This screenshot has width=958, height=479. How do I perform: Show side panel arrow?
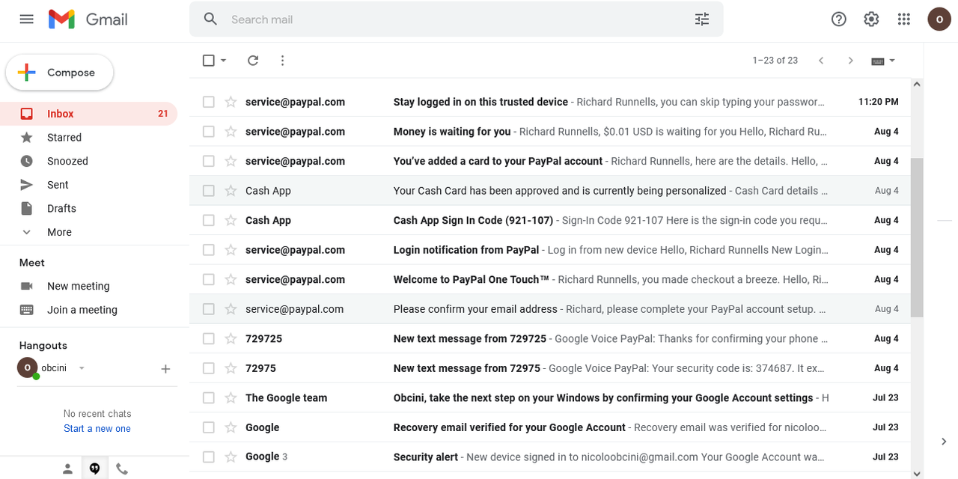pyautogui.click(x=944, y=442)
